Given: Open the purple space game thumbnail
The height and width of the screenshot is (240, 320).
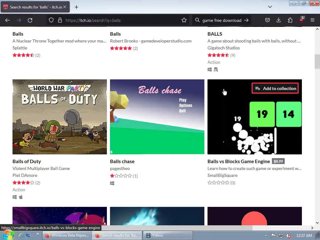Looking at the screenshot, I should click(60, 216).
